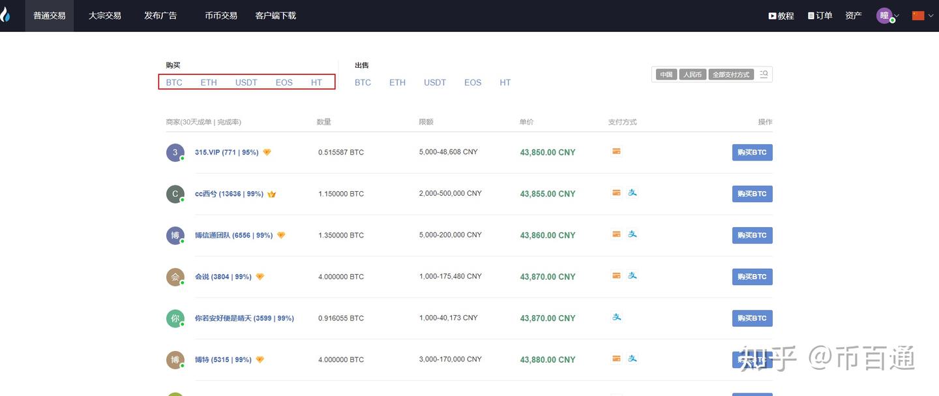Click the crown badge next to cc西兮

(x=271, y=194)
